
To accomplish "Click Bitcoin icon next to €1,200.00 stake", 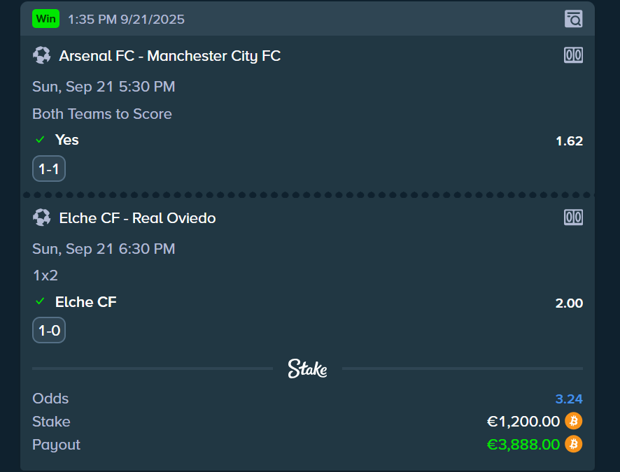I will [574, 421].
